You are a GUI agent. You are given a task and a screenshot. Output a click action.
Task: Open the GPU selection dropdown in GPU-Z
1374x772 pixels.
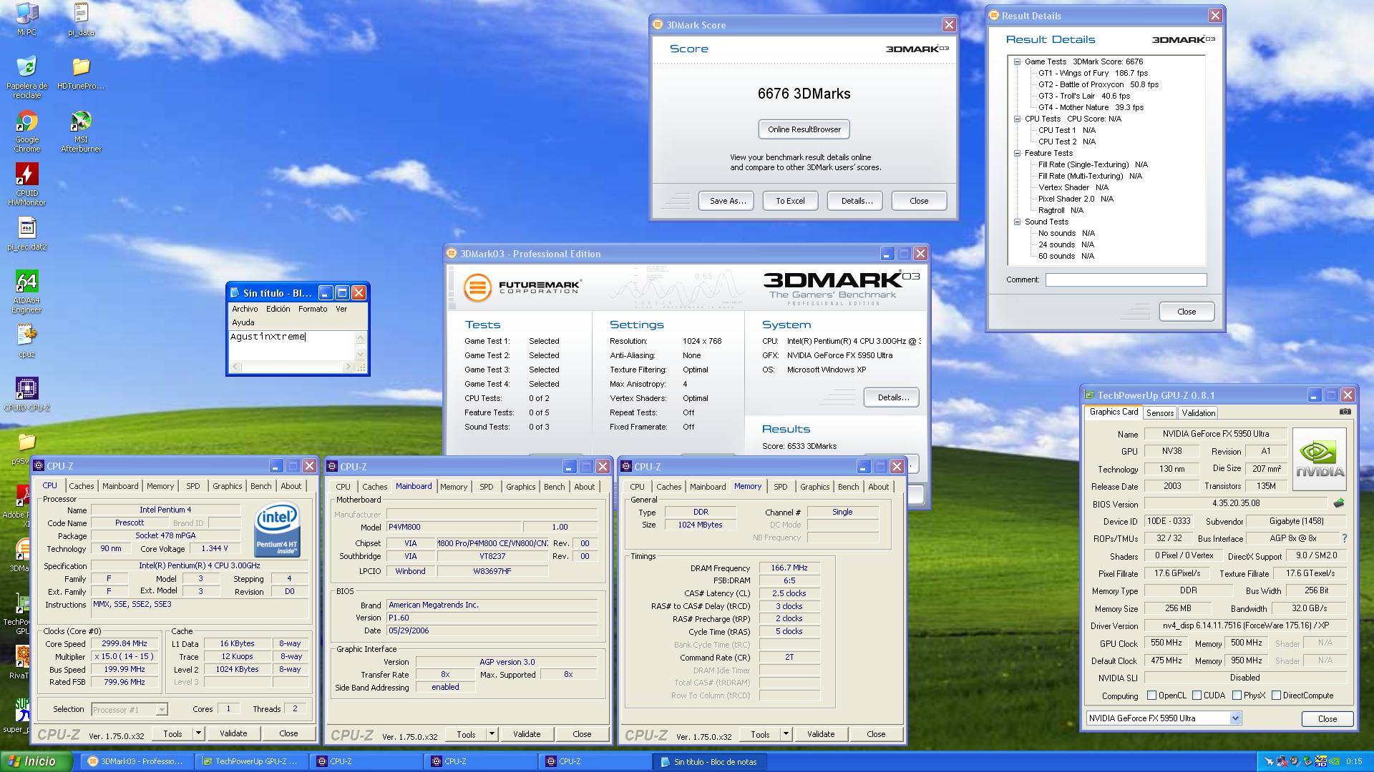click(1234, 718)
